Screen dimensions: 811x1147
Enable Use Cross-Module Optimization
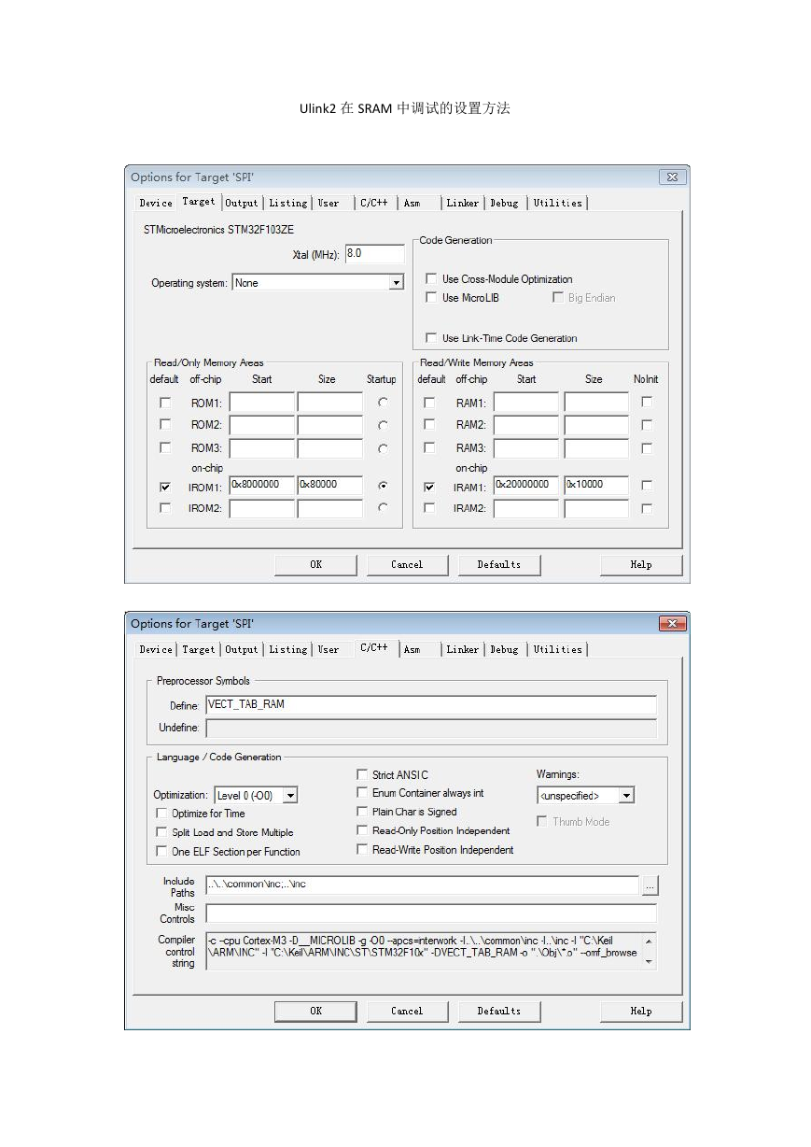pyautogui.click(x=431, y=278)
